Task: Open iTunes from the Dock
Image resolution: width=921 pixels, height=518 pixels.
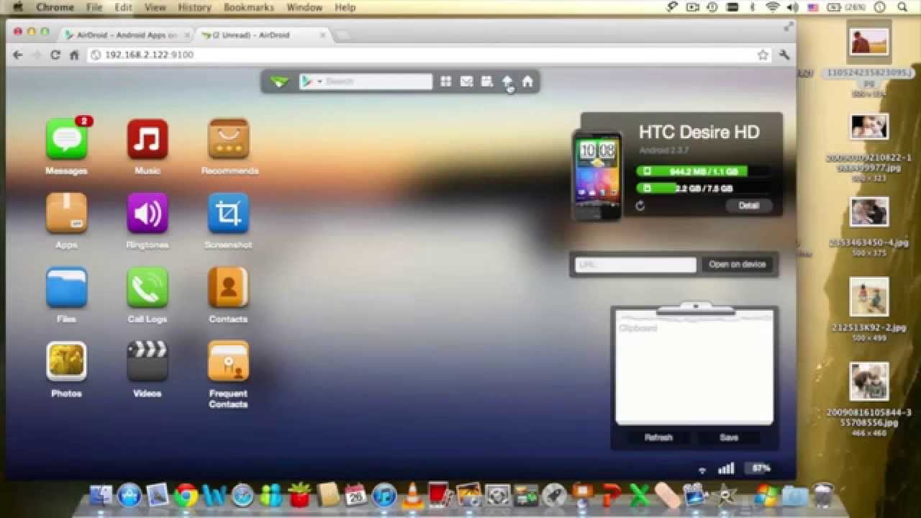Action: coord(384,495)
